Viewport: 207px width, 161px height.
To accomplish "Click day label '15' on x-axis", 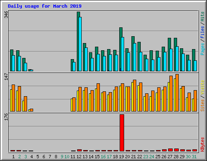I will coord(97,157).
